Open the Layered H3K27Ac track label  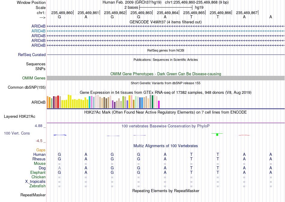tap(19, 117)
